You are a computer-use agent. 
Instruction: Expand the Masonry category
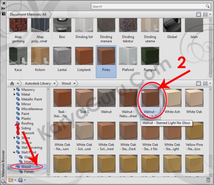[14, 89]
